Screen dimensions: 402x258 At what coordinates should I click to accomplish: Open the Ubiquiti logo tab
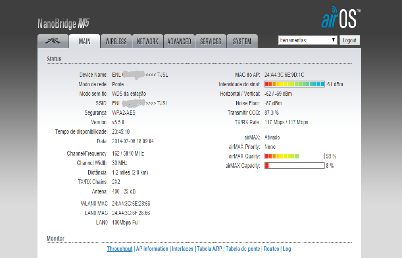(x=53, y=41)
